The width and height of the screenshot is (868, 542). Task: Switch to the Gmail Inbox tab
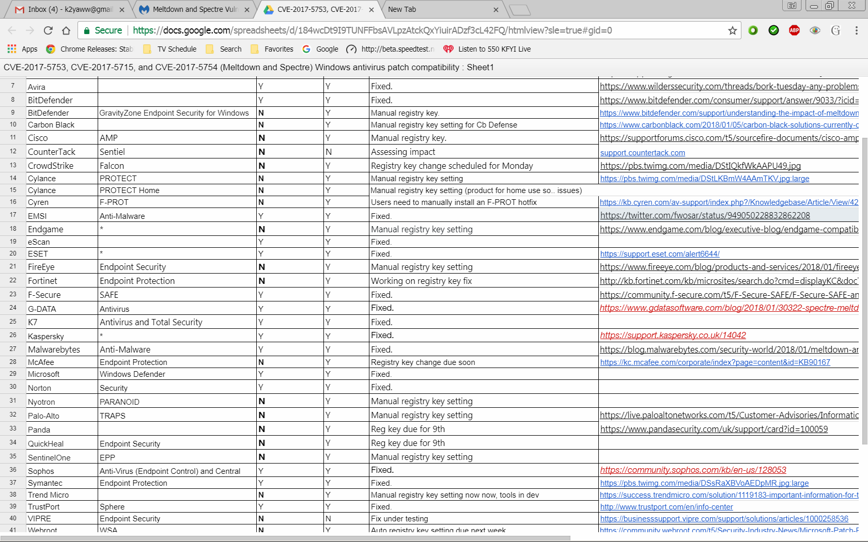pos(70,9)
